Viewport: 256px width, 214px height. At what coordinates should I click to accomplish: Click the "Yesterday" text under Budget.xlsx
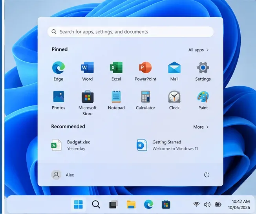pos(76,149)
